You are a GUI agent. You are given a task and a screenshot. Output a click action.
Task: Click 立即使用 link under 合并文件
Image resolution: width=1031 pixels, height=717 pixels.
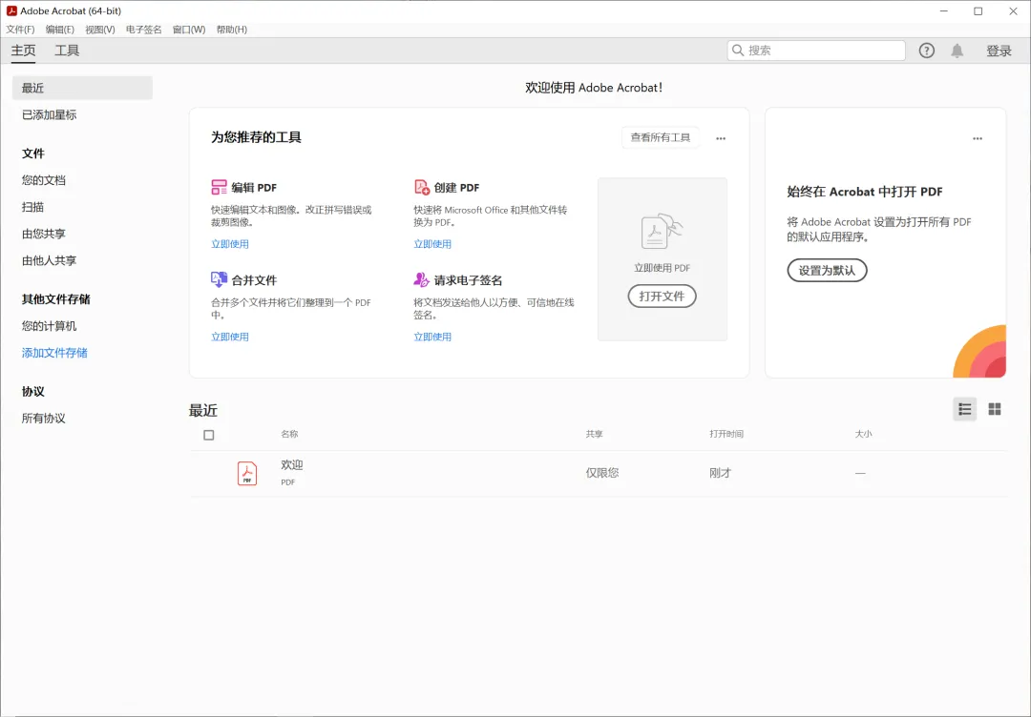tap(229, 337)
